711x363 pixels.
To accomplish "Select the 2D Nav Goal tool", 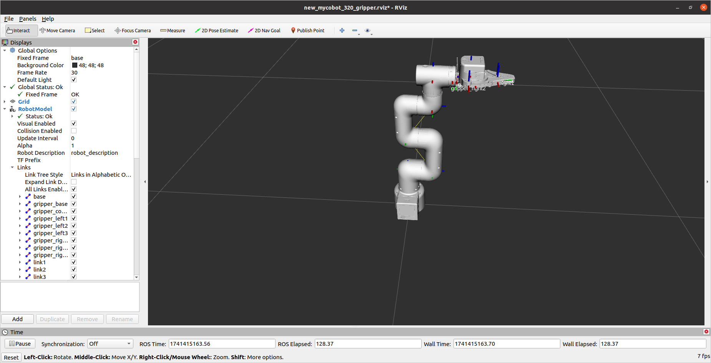I will [264, 30].
